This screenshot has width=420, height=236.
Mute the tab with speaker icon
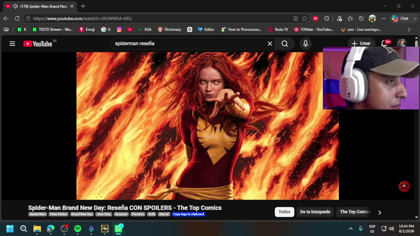[15, 6]
